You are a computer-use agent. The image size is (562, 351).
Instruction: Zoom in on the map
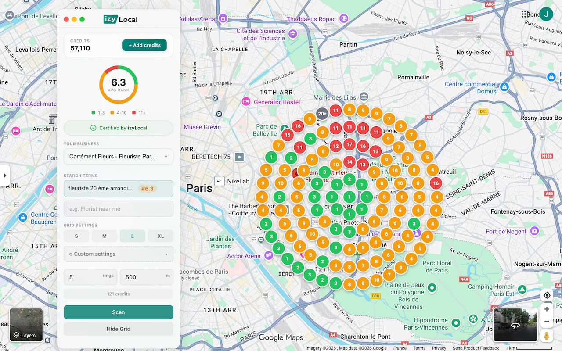pos(547,309)
